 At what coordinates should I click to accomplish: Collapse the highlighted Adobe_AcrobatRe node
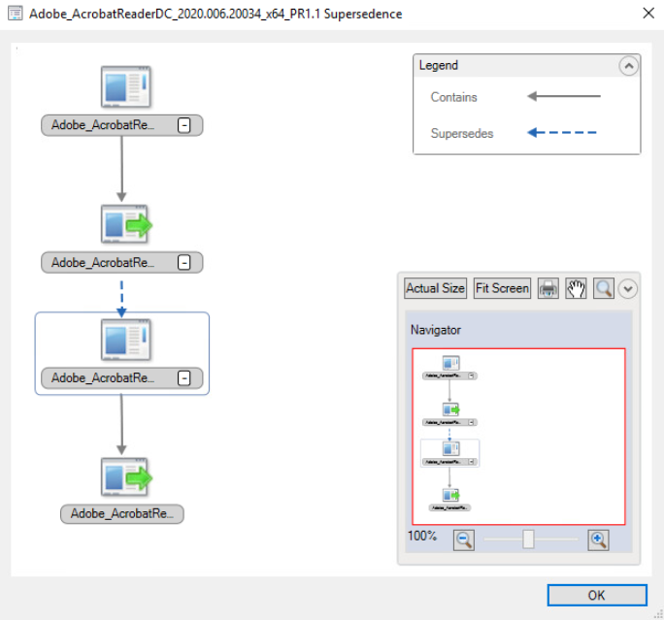coord(183,378)
